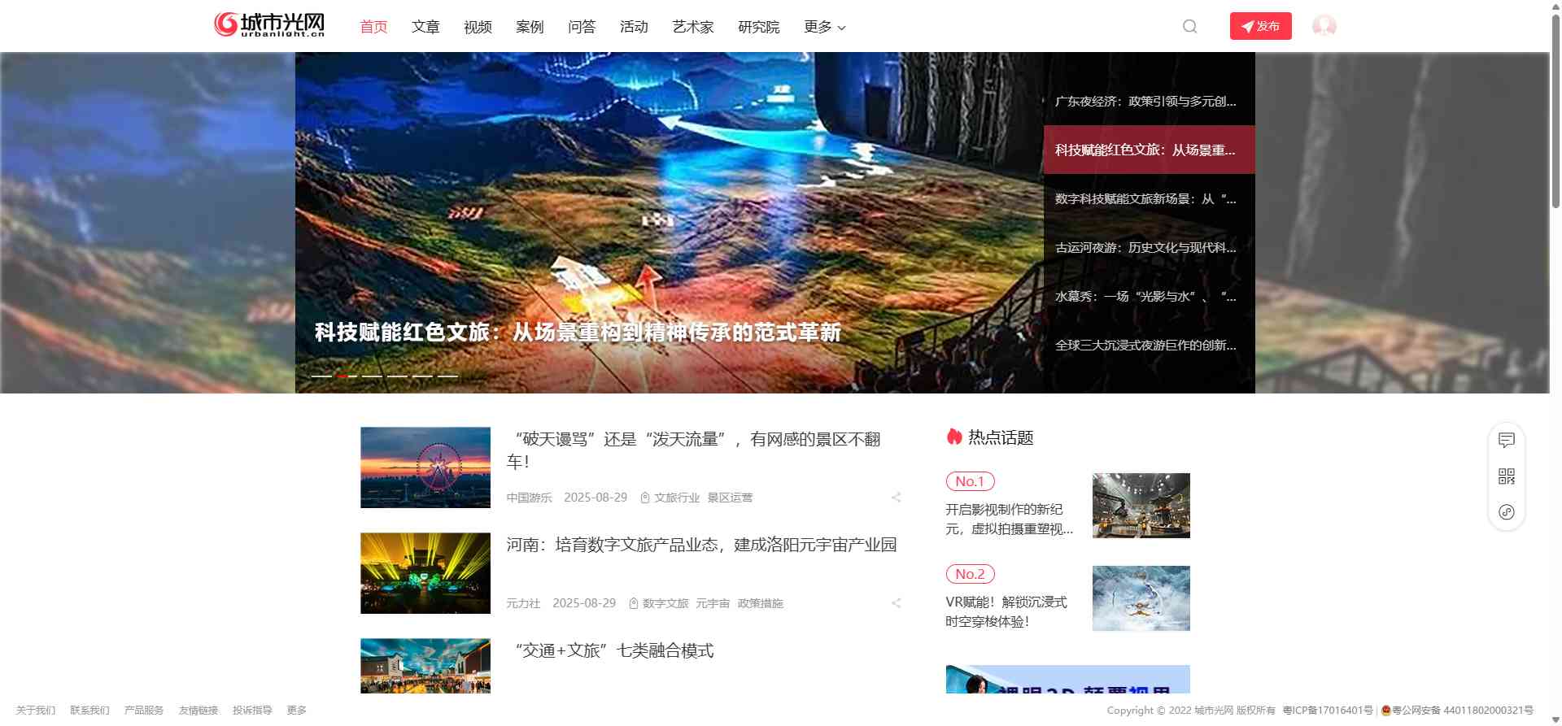Open the 案例 navigation tab
This screenshot has height=726, width=1562.
529,27
